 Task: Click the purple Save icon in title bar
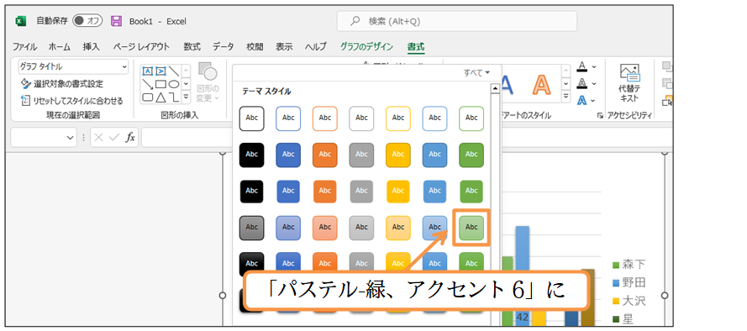(116, 21)
